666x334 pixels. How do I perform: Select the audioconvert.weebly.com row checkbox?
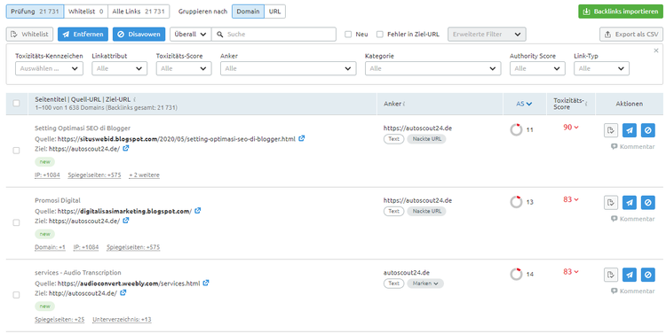click(16, 295)
